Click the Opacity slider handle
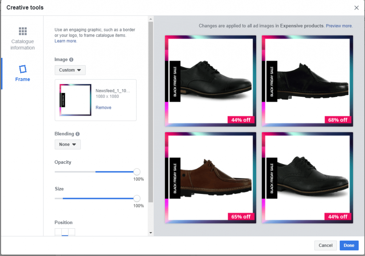This screenshot has width=365, height=256. coord(137,172)
